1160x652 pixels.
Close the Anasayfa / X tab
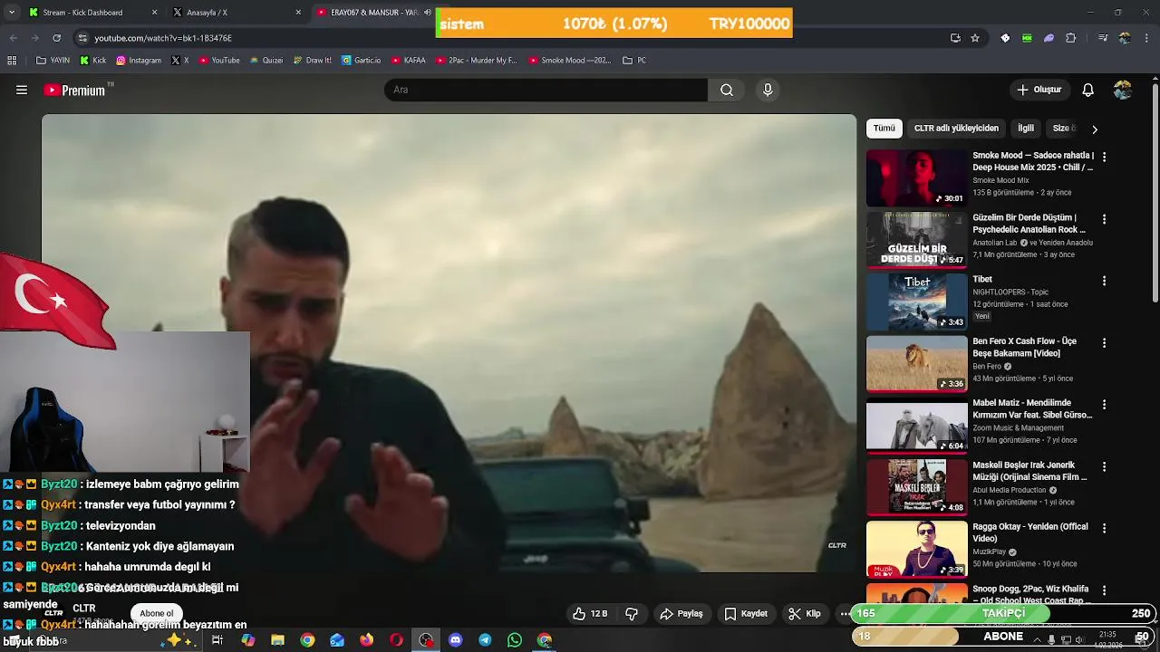click(298, 13)
